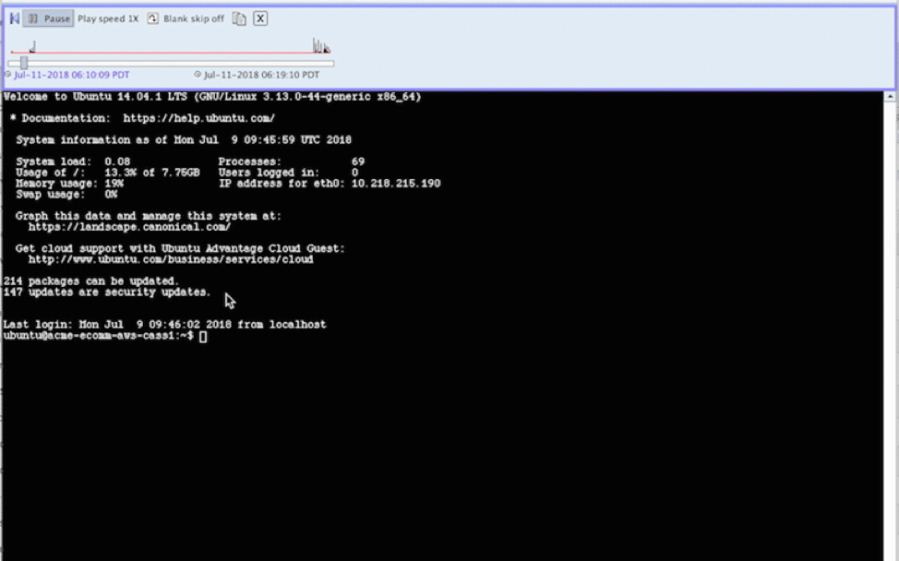This screenshot has height=561, width=899.
Task: Click the ubuntu.com cloud services URL
Action: (x=171, y=259)
